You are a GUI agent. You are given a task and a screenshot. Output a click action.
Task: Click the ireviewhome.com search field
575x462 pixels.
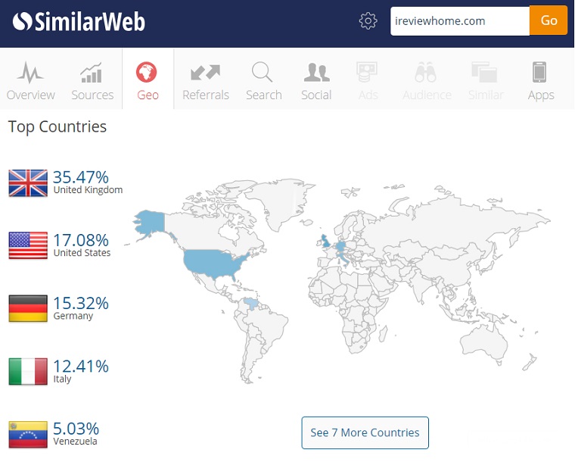coord(458,21)
